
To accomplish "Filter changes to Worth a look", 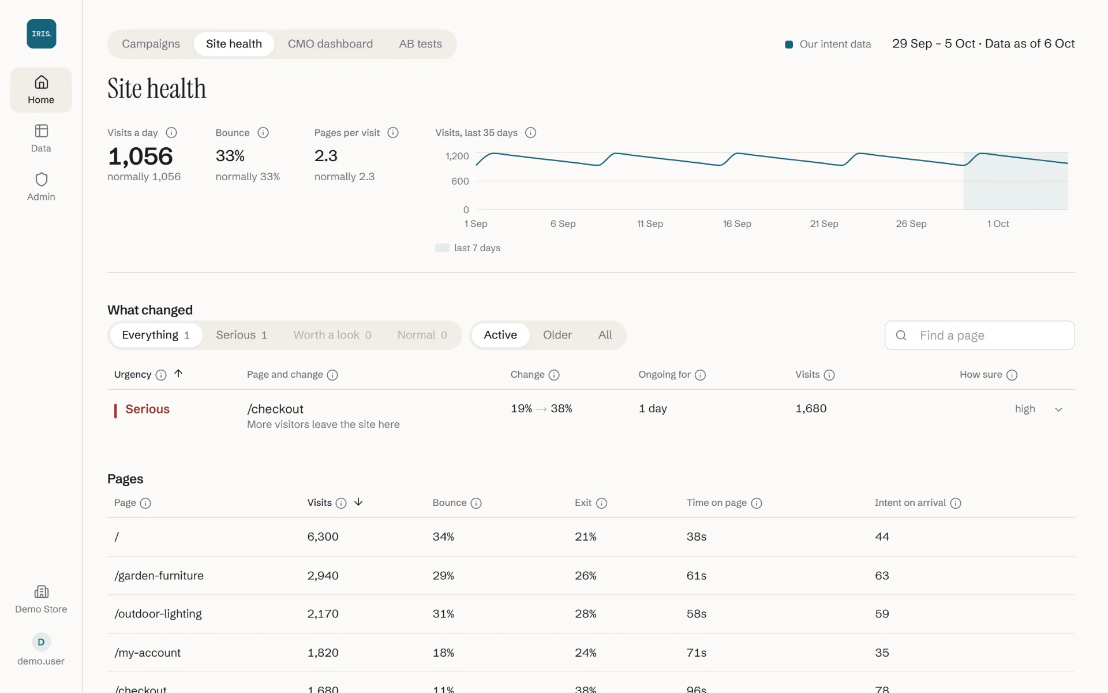I will [x=332, y=335].
